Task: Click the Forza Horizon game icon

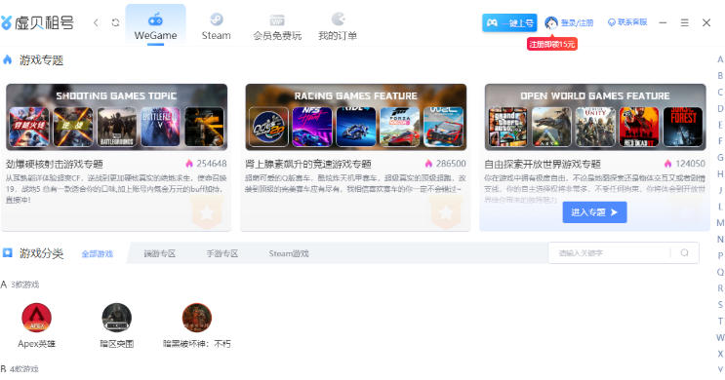Action: tap(400, 127)
